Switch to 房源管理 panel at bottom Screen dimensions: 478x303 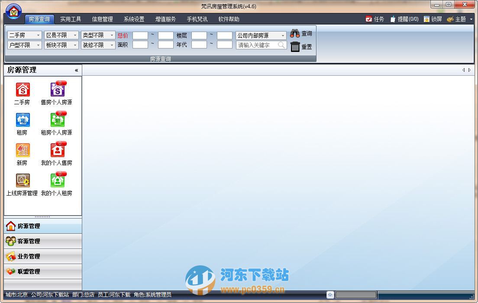coord(43,226)
